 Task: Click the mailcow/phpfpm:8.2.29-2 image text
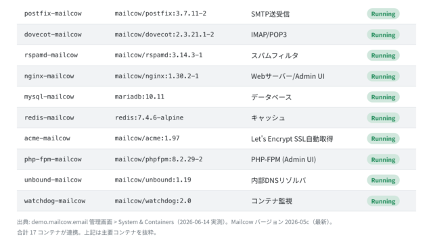click(x=158, y=159)
